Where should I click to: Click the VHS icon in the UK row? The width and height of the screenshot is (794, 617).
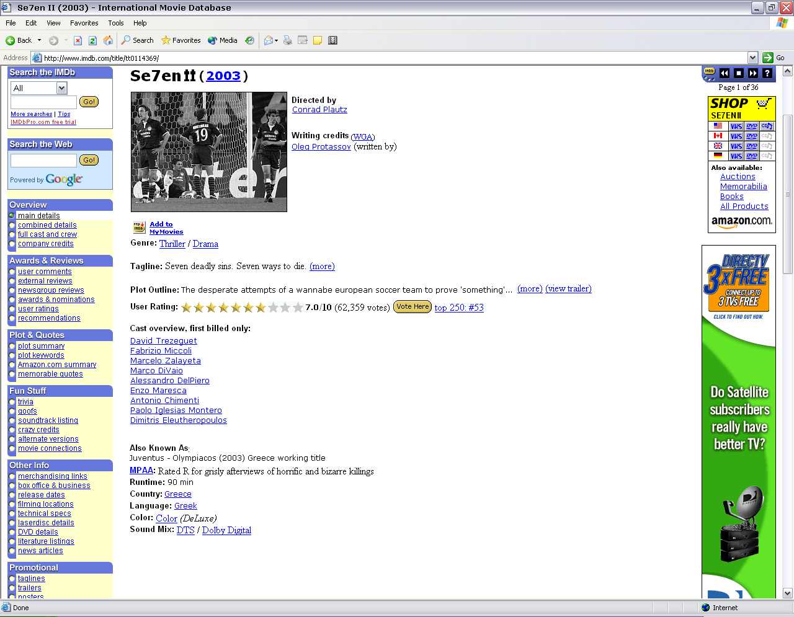pos(736,146)
